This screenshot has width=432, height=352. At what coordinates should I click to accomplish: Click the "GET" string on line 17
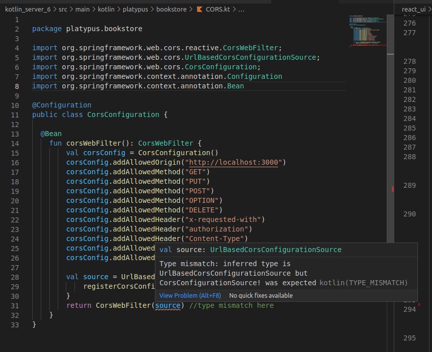tap(195, 172)
